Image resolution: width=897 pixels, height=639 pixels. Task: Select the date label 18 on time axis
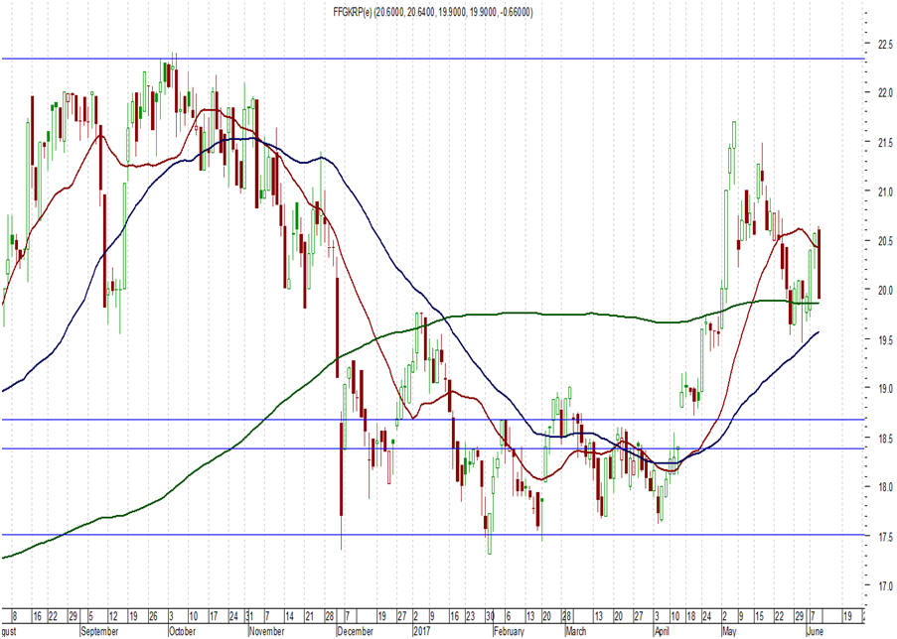691,617
